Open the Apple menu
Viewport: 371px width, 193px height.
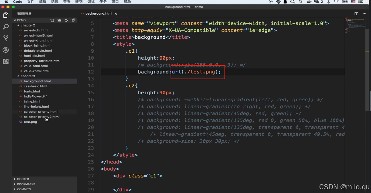pos(6,2)
